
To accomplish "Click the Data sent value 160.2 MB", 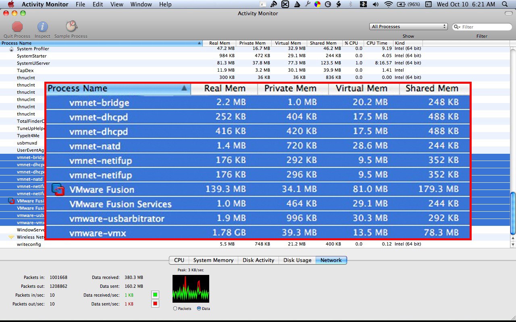I will [133, 286].
